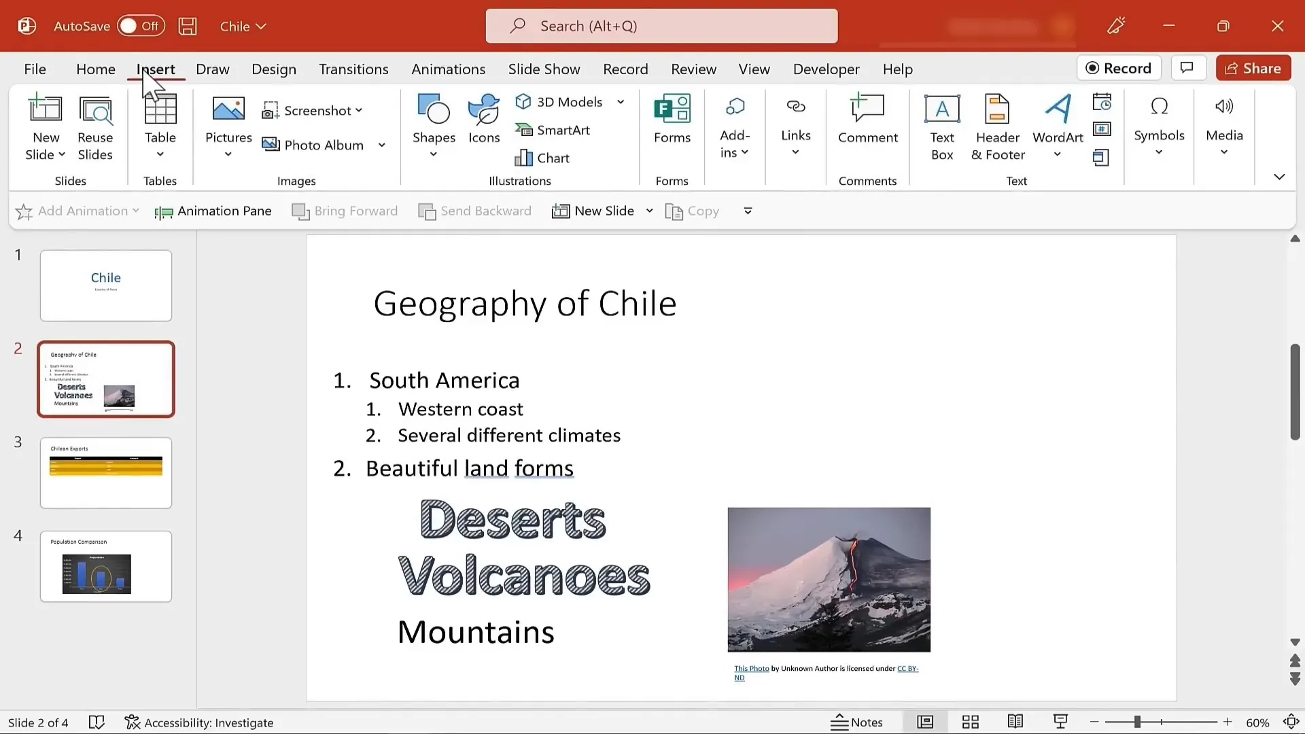The width and height of the screenshot is (1305, 734).
Task: Click the Record button near Share
Action: click(1119, 68)
